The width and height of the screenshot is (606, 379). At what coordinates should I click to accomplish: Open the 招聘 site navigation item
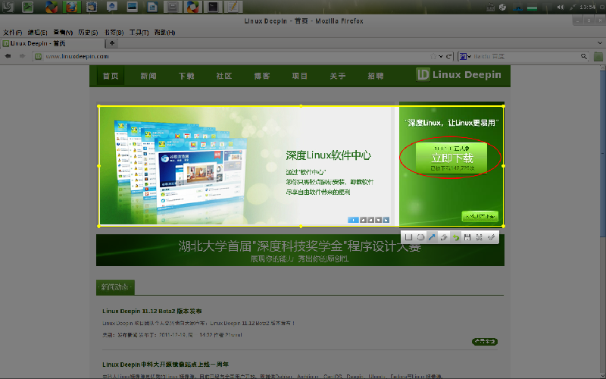click(x=376, y=76)
